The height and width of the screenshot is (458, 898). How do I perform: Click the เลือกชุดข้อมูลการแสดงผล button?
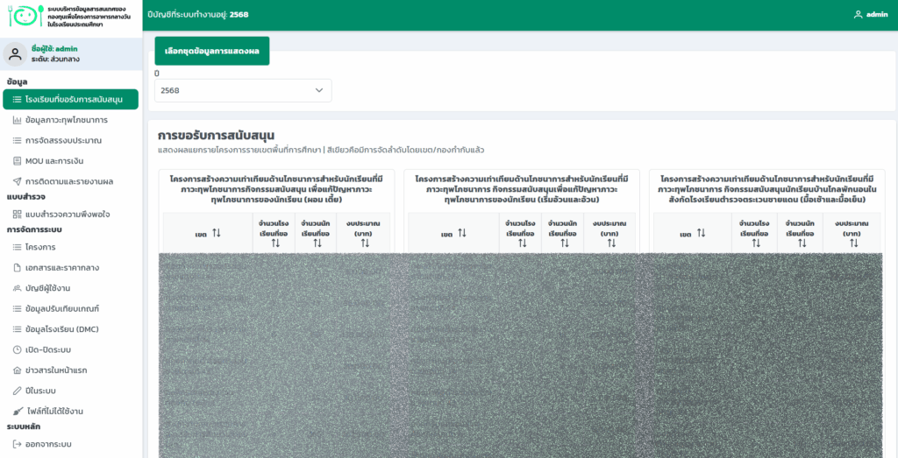point(212,51)
